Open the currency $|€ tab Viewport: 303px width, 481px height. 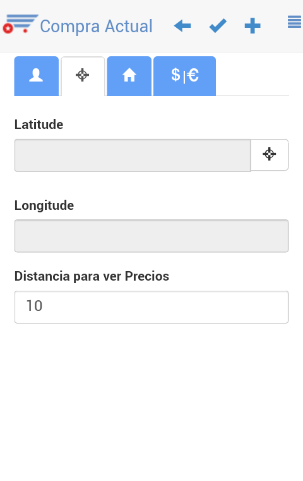coord(184,76)
